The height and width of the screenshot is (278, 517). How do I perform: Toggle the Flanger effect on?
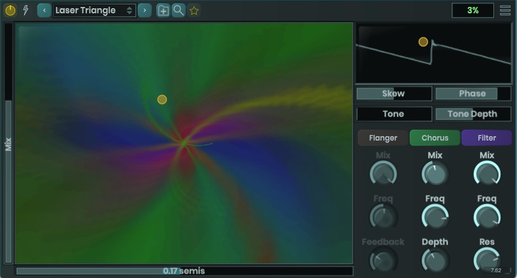click(x=383, y=137)
